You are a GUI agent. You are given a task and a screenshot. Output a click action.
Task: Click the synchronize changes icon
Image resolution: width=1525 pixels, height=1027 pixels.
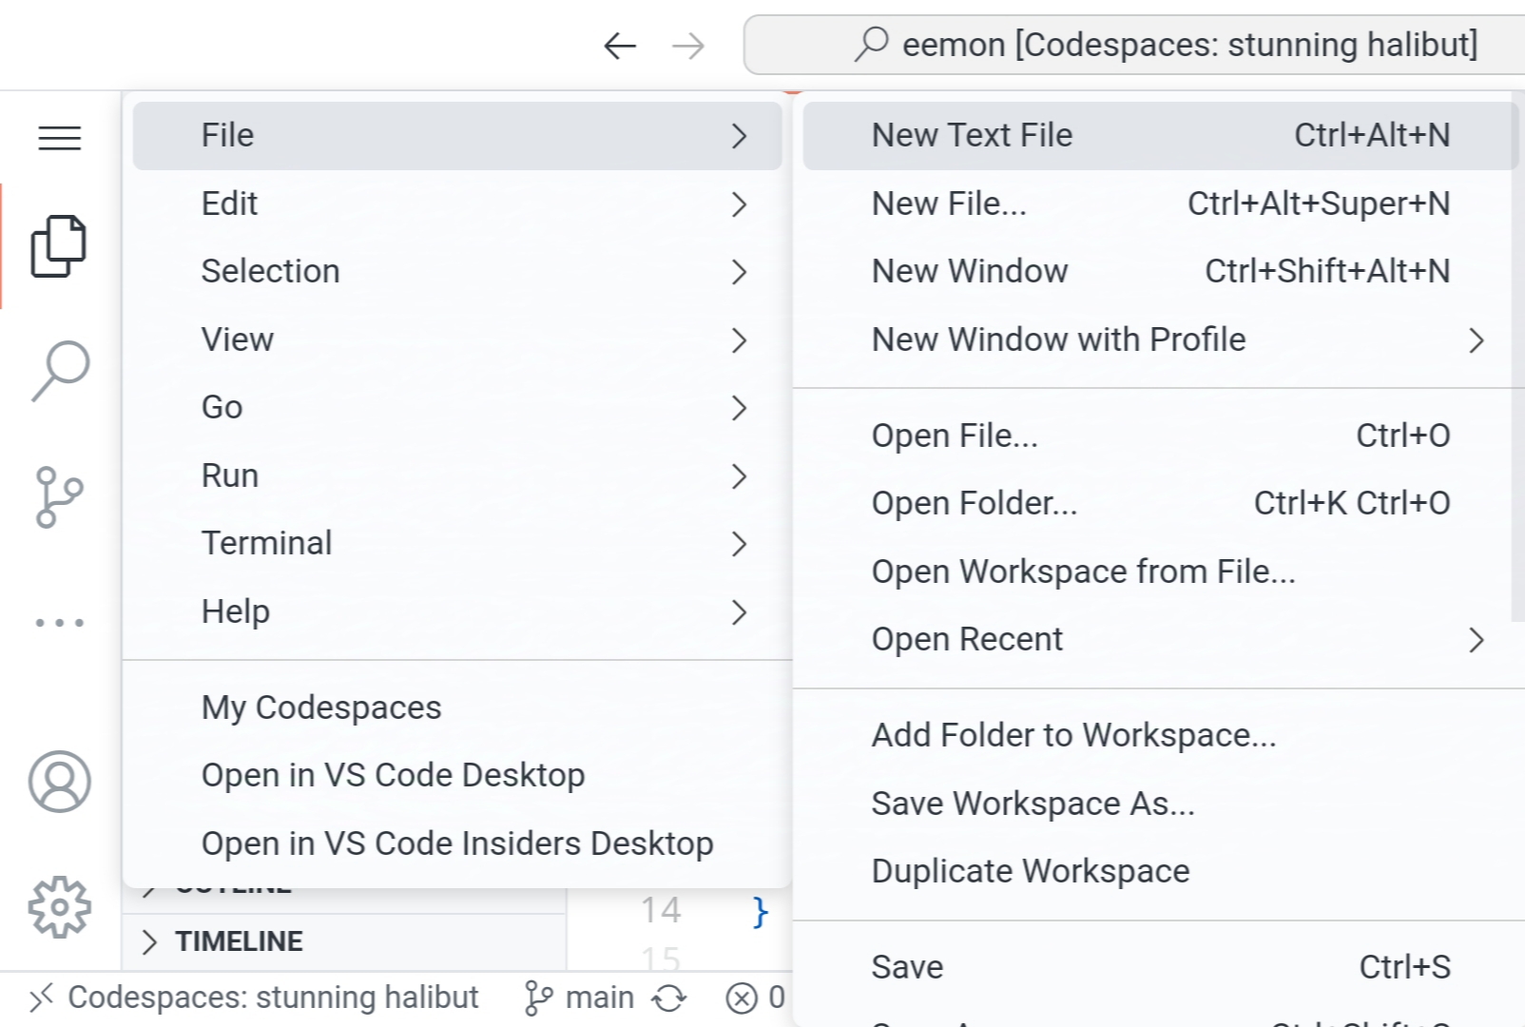coord(669,998)
